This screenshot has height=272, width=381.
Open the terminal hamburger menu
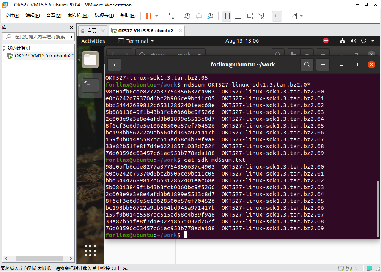(323, 65)
